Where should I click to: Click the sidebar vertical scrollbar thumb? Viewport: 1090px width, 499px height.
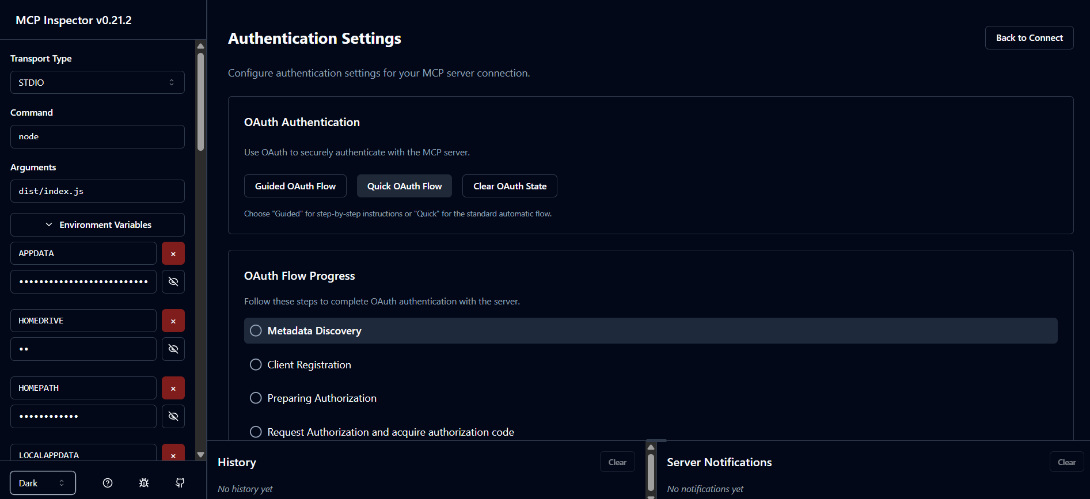200,102
